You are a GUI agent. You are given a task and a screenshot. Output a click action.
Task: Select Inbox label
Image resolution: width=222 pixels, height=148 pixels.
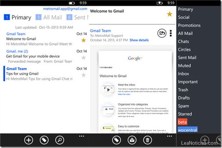(183, 74)
